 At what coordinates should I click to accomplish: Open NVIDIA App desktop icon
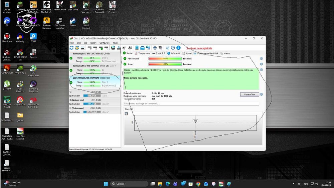20,69
